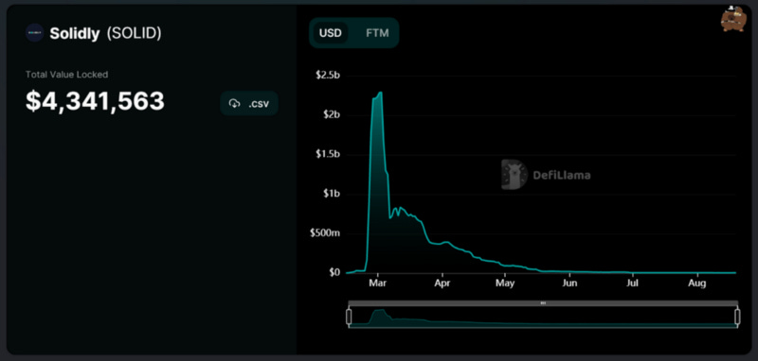Click the Jun x-axis label
The height and width of the screenshot is (361, 758).
[x=570, y=284]
